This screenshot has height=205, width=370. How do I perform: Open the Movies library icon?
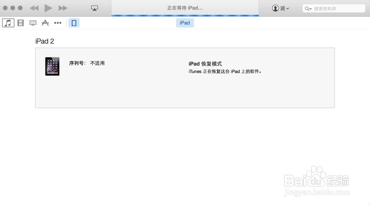[20, 23]
